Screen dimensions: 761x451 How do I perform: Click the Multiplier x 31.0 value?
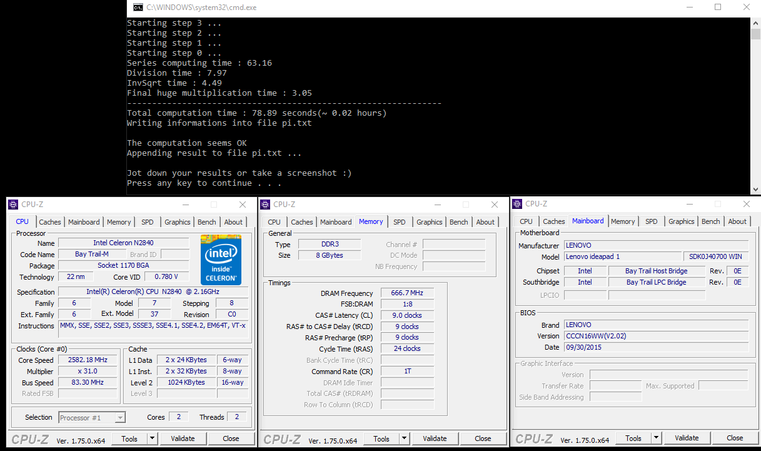tap(88, 371)
